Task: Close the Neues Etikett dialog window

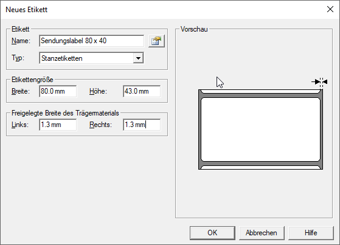Action: pos(330,9)
